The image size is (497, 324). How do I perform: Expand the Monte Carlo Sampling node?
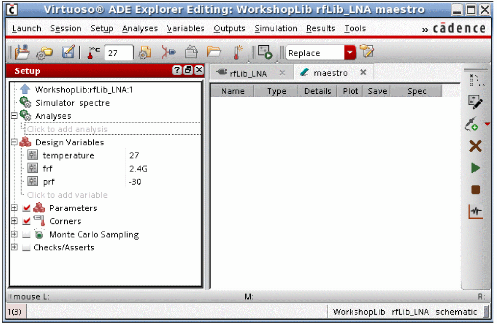[x=14, y=234]
